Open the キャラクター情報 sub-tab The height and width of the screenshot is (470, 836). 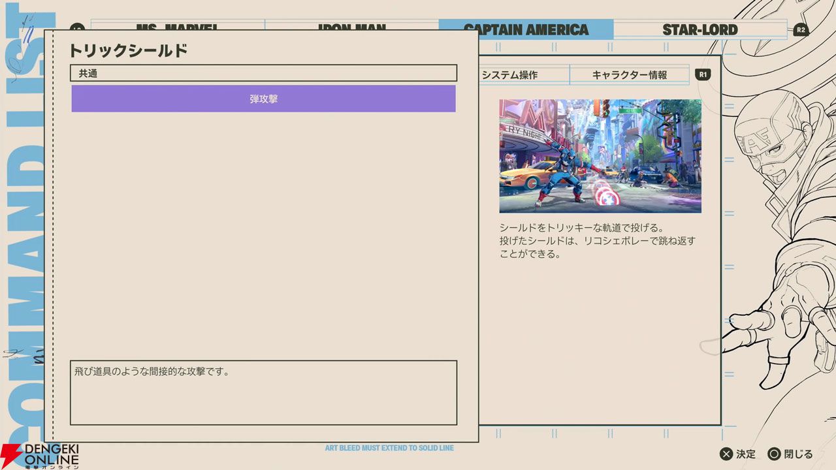coord(630,75)
